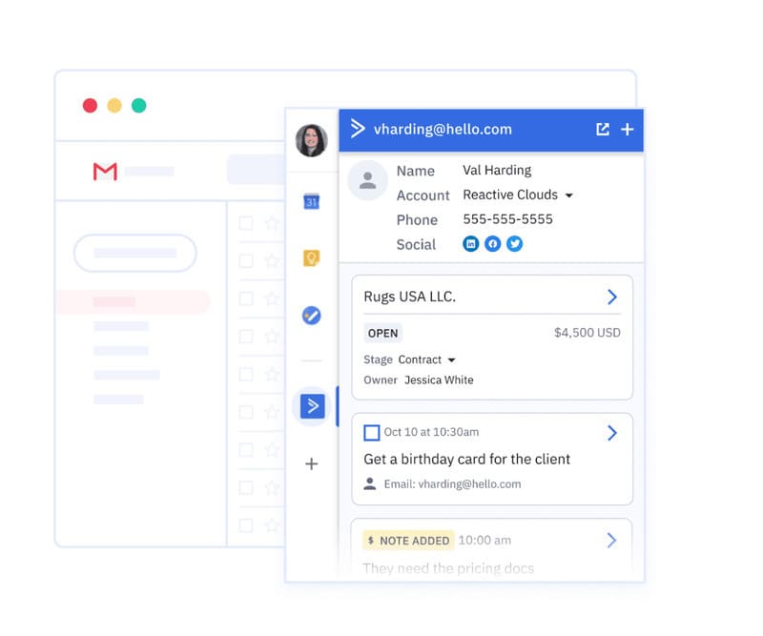Click the Gmail compose button
763x636 pixels.
click(x=135, y=253)
